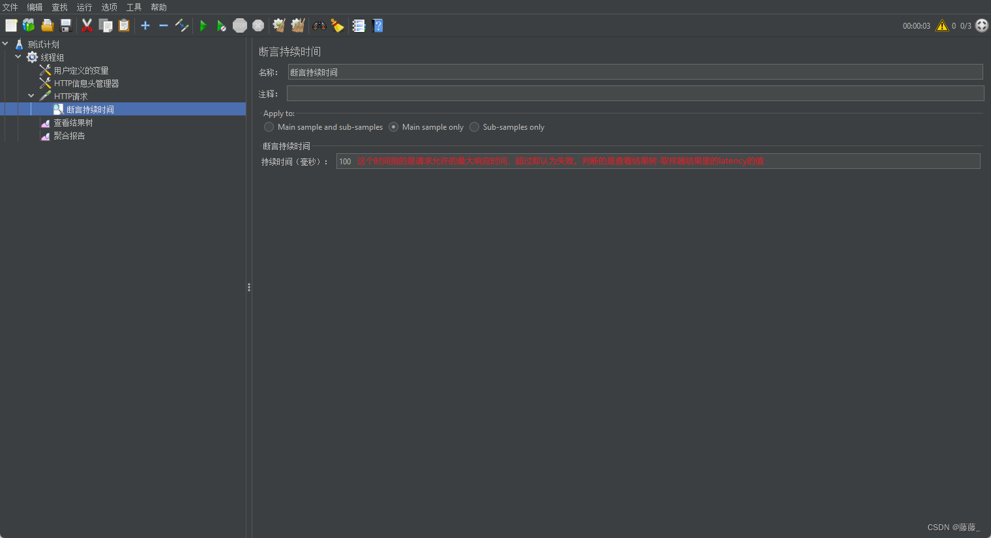The width and height of the screenshot is (991, 538).
Task: Click the 00:00:03 elapsed time display
Action: pos(916,26)
